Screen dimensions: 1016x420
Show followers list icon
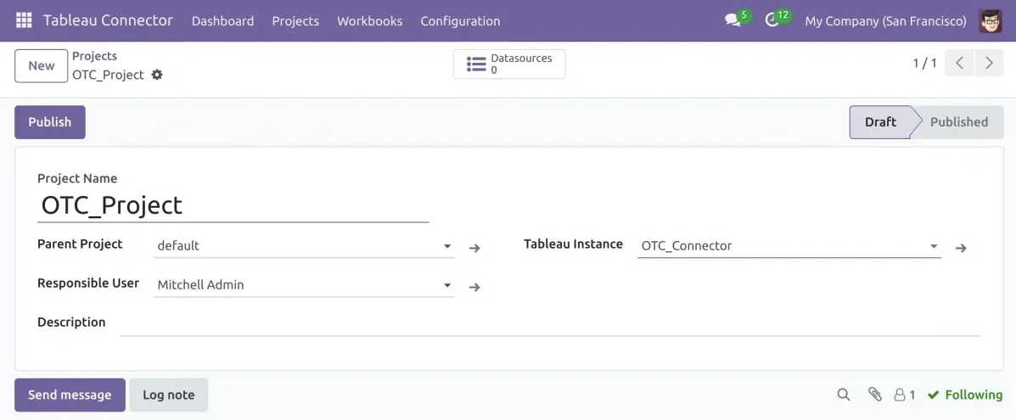[905, 395]
